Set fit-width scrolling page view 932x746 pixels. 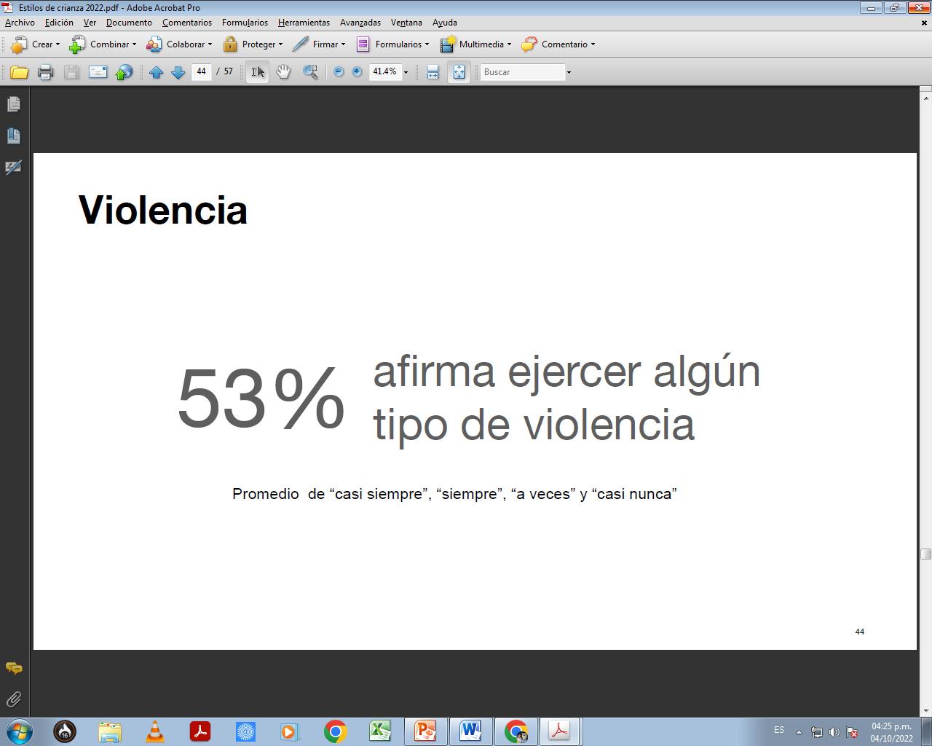coord(433,72)
